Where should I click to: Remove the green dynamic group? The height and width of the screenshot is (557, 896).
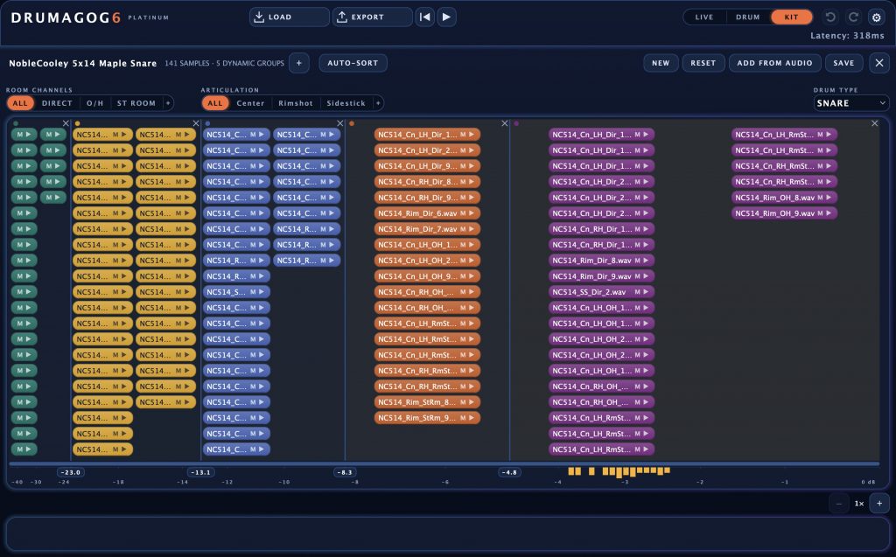pos(66,123)
